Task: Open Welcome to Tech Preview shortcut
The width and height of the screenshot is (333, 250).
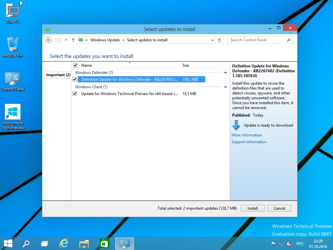Action: point(13,117)
